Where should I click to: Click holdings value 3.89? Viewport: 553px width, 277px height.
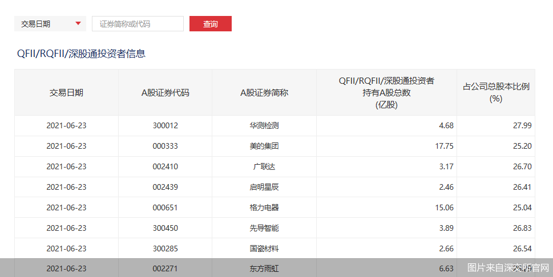tap(446, 228)
